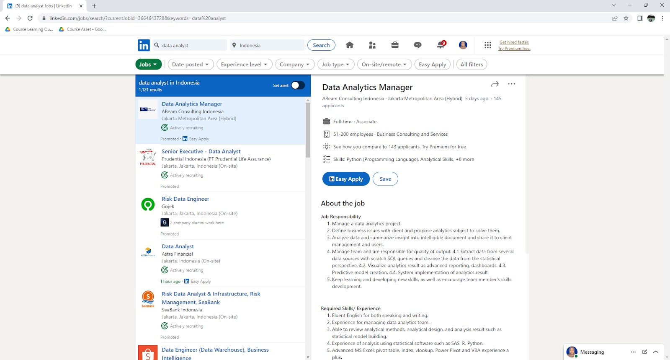Open the Work apps grid icon
Screen dimensions: 670x360
click(488, 45)
